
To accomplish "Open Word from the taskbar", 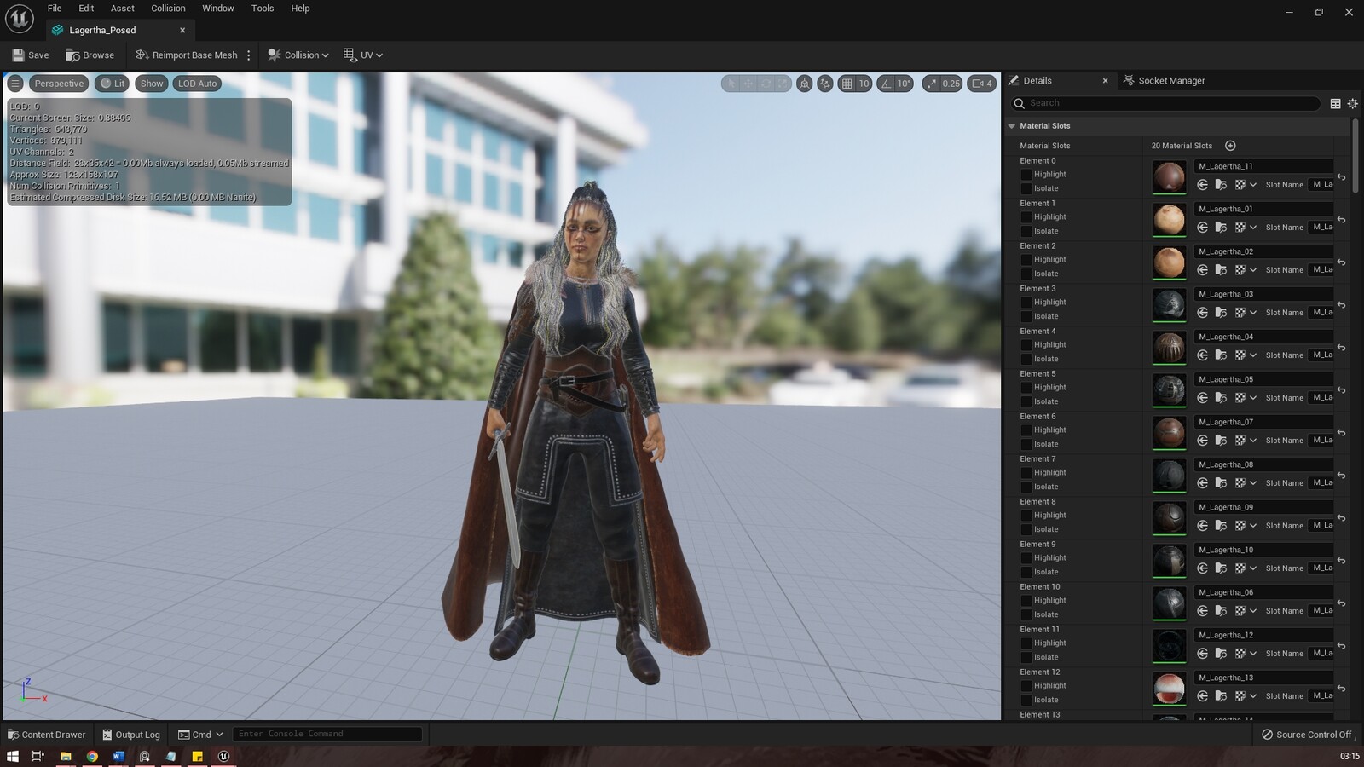I will point(118,756).
